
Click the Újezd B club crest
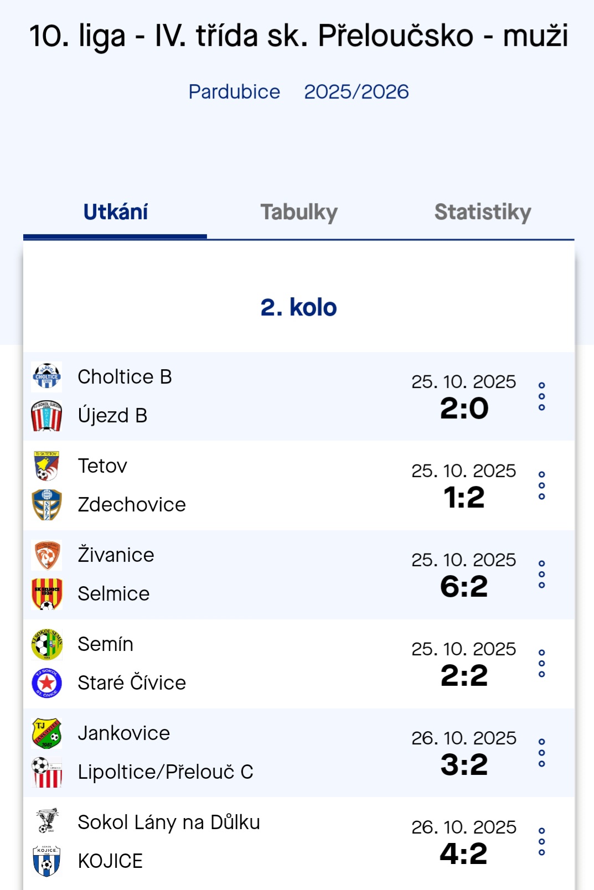click(x=47, y=416)
